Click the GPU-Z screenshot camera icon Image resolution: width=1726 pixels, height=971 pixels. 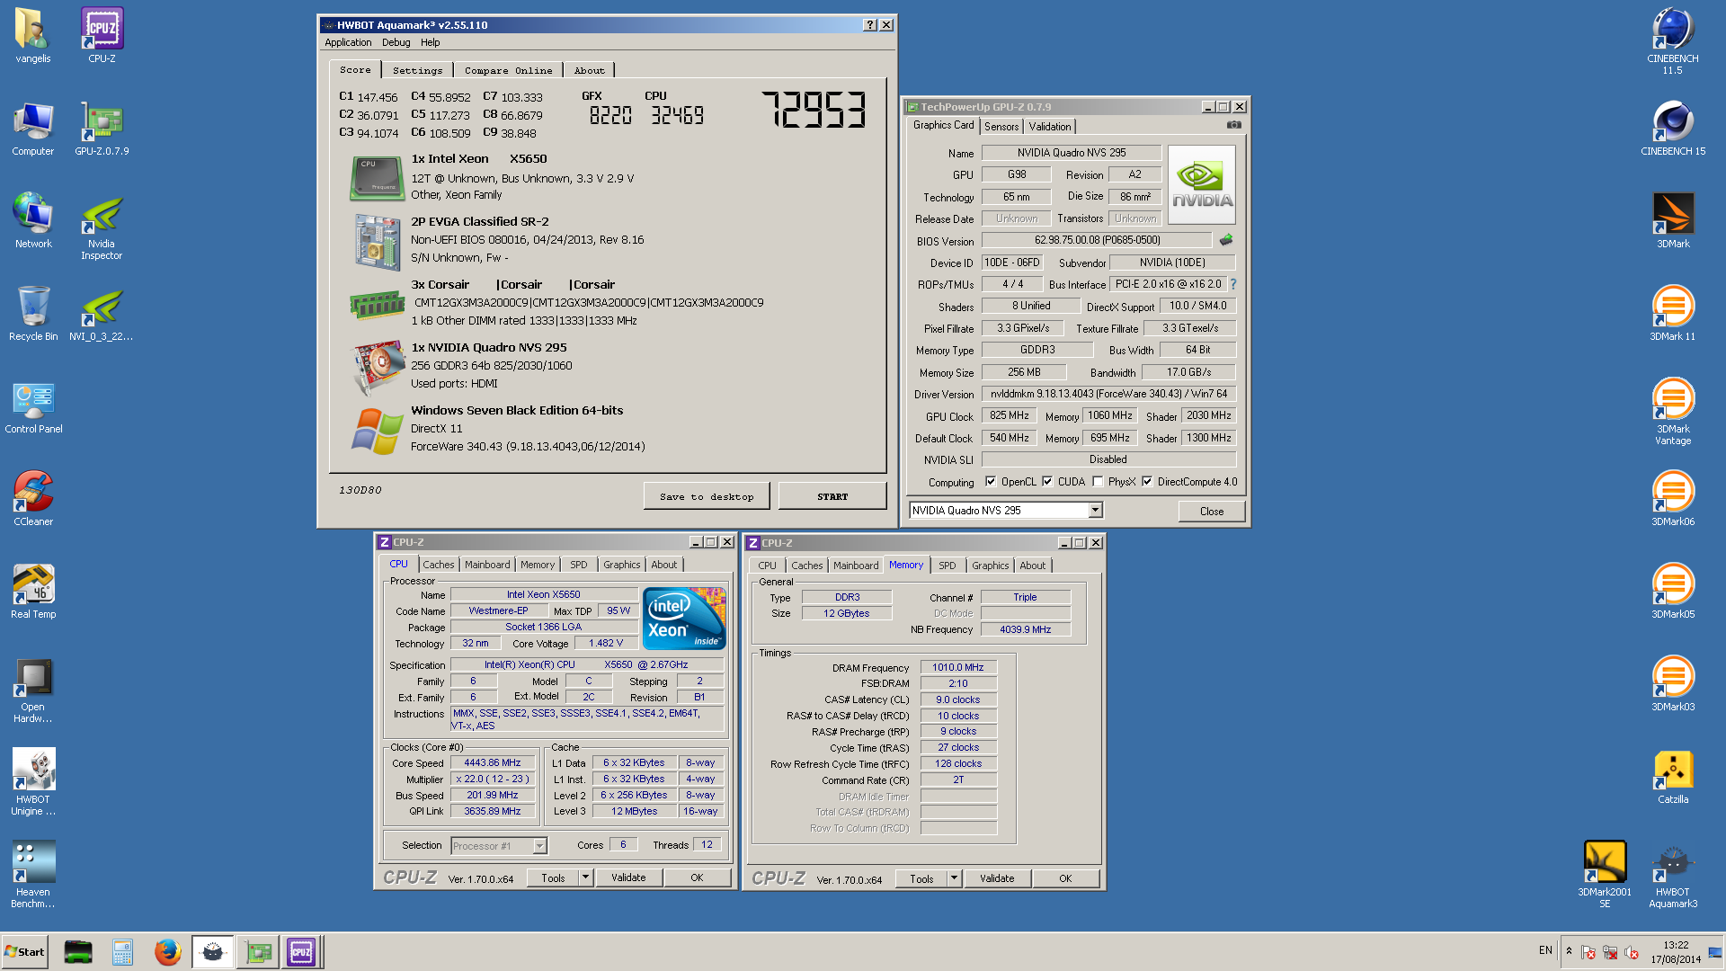[1234, 125]
